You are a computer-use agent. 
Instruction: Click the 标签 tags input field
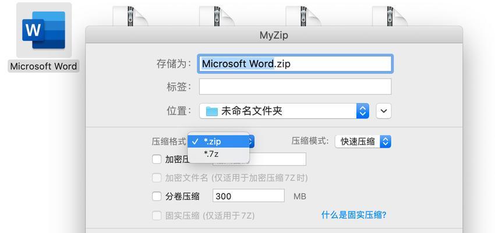click(295, 87)
